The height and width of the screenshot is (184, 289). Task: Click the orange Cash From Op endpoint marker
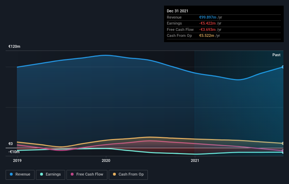(283, 143)
